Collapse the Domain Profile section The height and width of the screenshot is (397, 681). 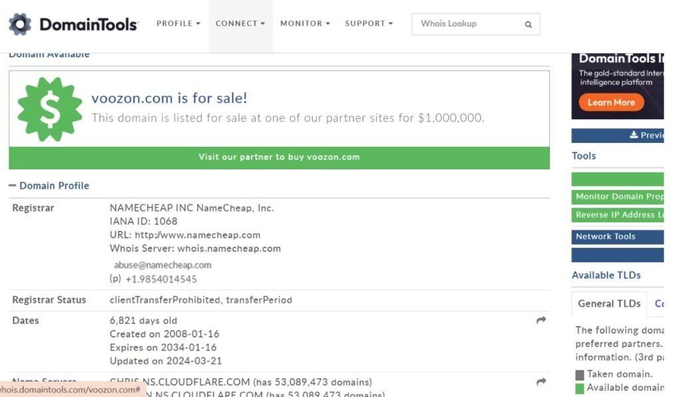[x=49, y=186]
